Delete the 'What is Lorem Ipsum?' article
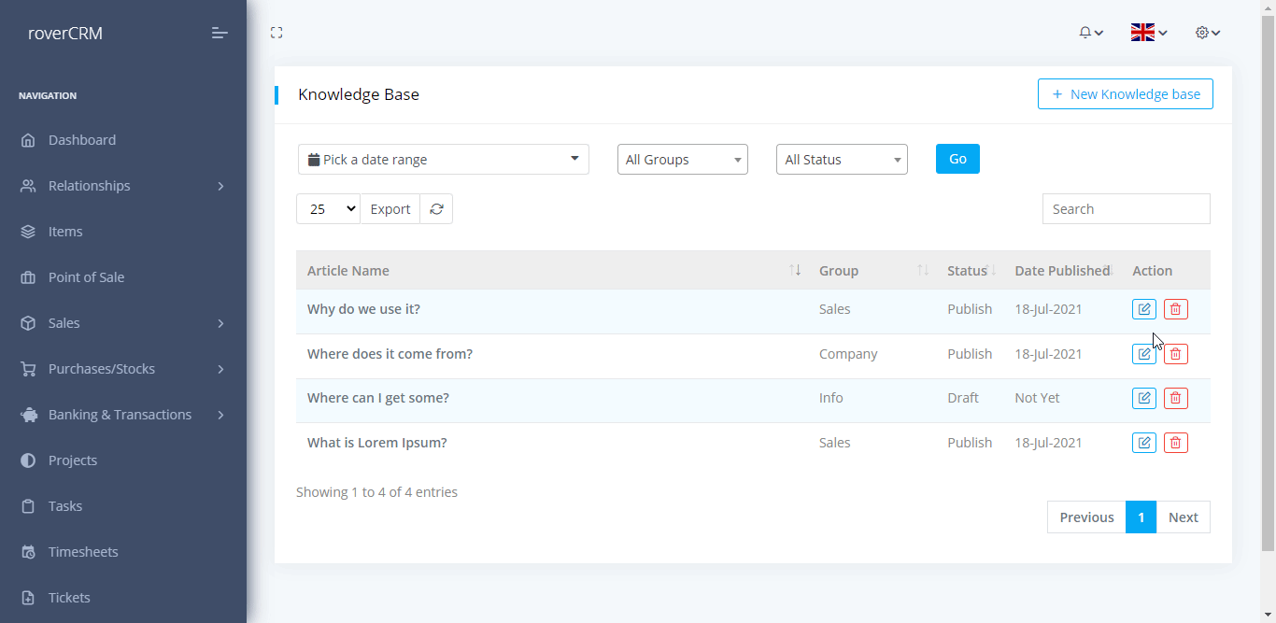 (x=1176, y=443)
